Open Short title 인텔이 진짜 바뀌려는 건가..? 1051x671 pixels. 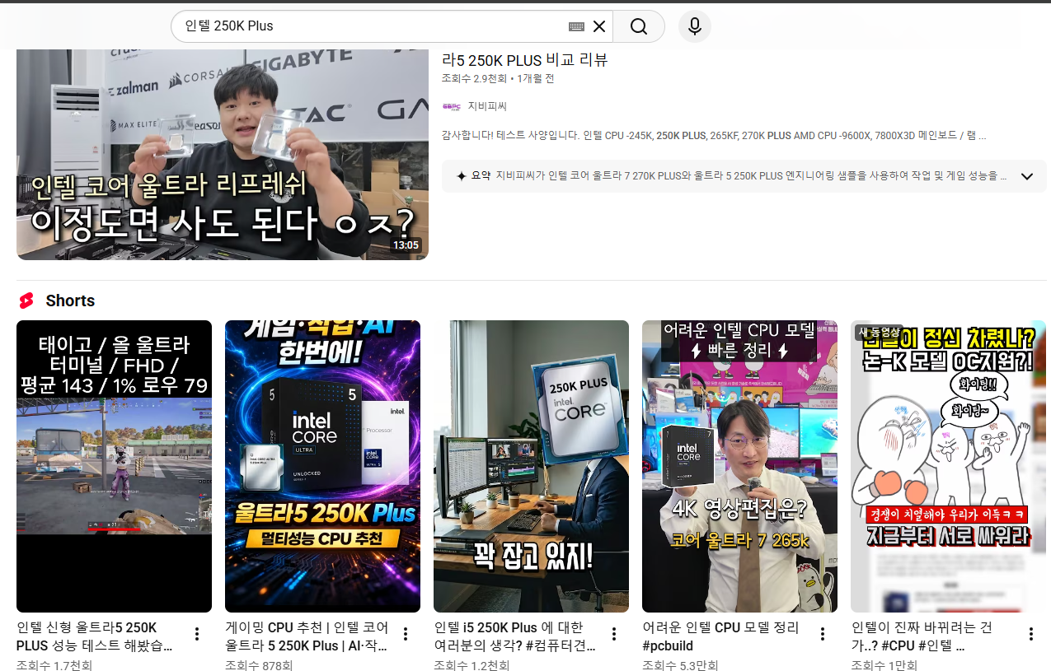pyautogui.click(x=922, y=636)
